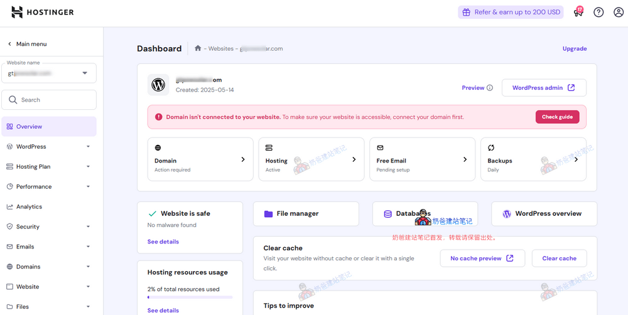Click Refer & earn up to 200 USD

point(511,12)
